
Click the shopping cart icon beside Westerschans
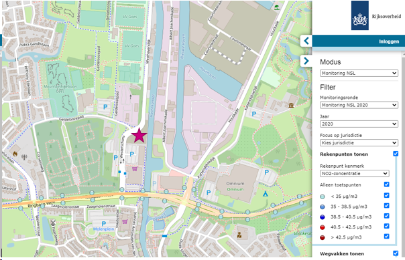point(134,169)
